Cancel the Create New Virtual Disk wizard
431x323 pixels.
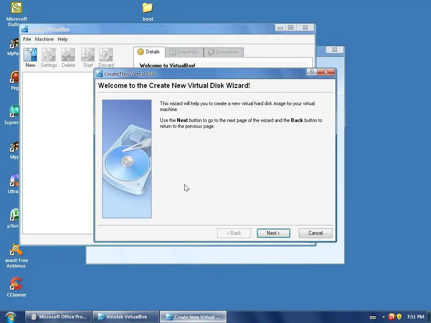pyautogui.click(x=315, y=233)
